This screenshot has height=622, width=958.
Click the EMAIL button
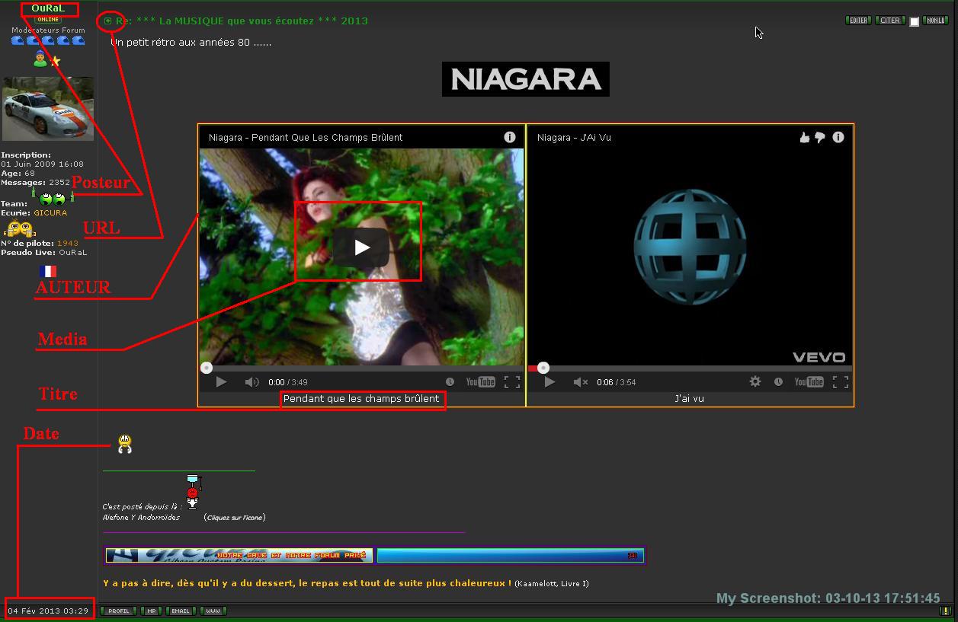[181, 611]
